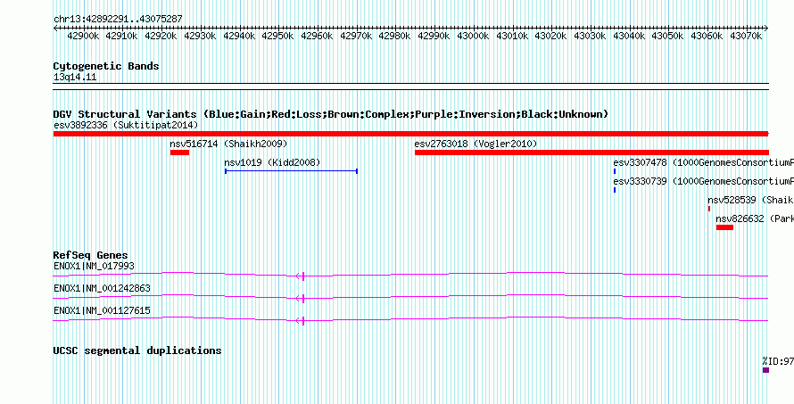Click the 42910k ruler position
Viewport: 794px width, 404px height.
tap(122, 36)
